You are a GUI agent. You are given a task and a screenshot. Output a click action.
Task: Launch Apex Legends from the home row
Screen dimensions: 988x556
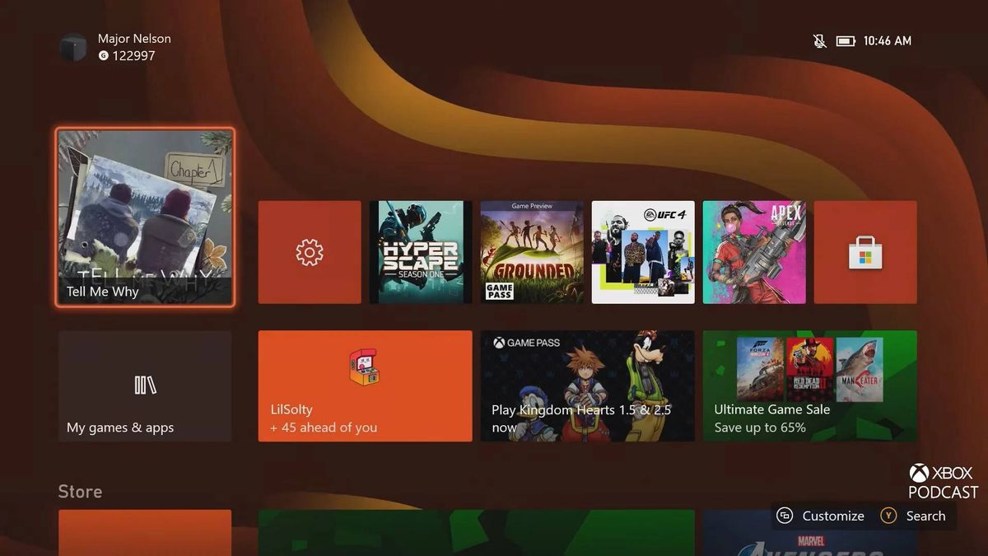[754, 251]
